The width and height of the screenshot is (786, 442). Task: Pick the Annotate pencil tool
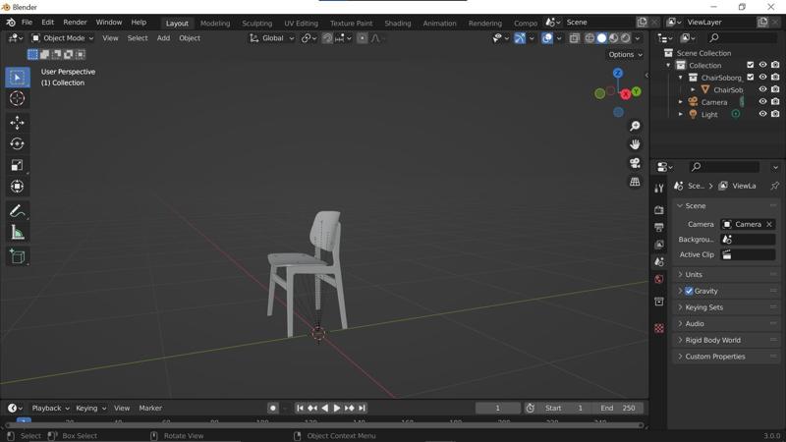click(x=17, y=211)
